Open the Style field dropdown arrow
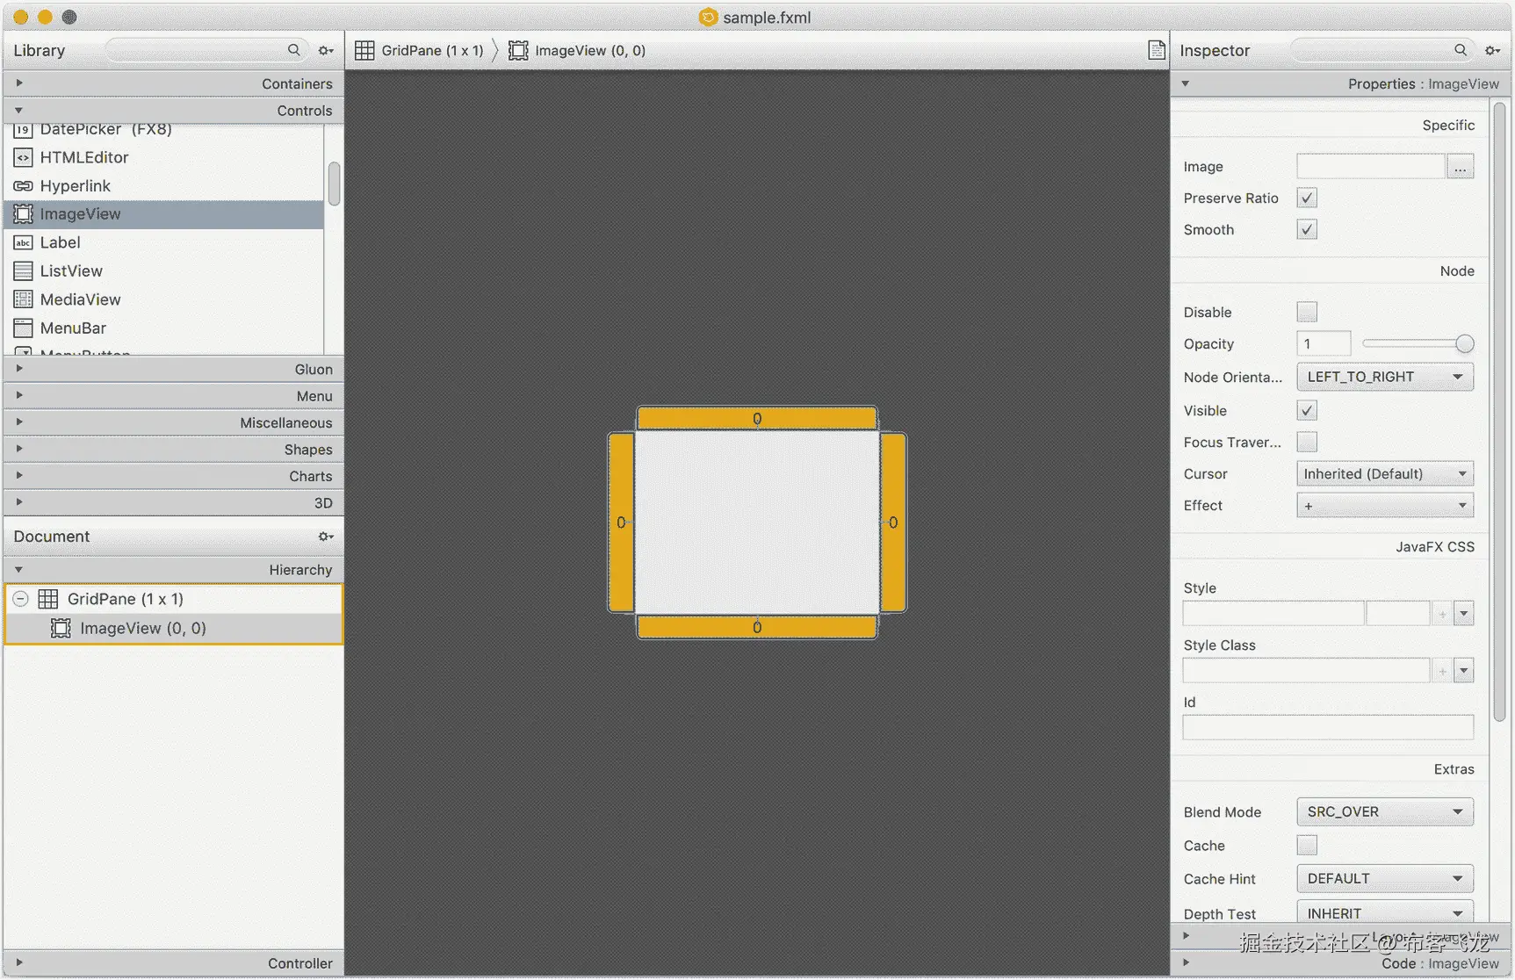This screenshot has height=980, width=1515. [1463, 614]
